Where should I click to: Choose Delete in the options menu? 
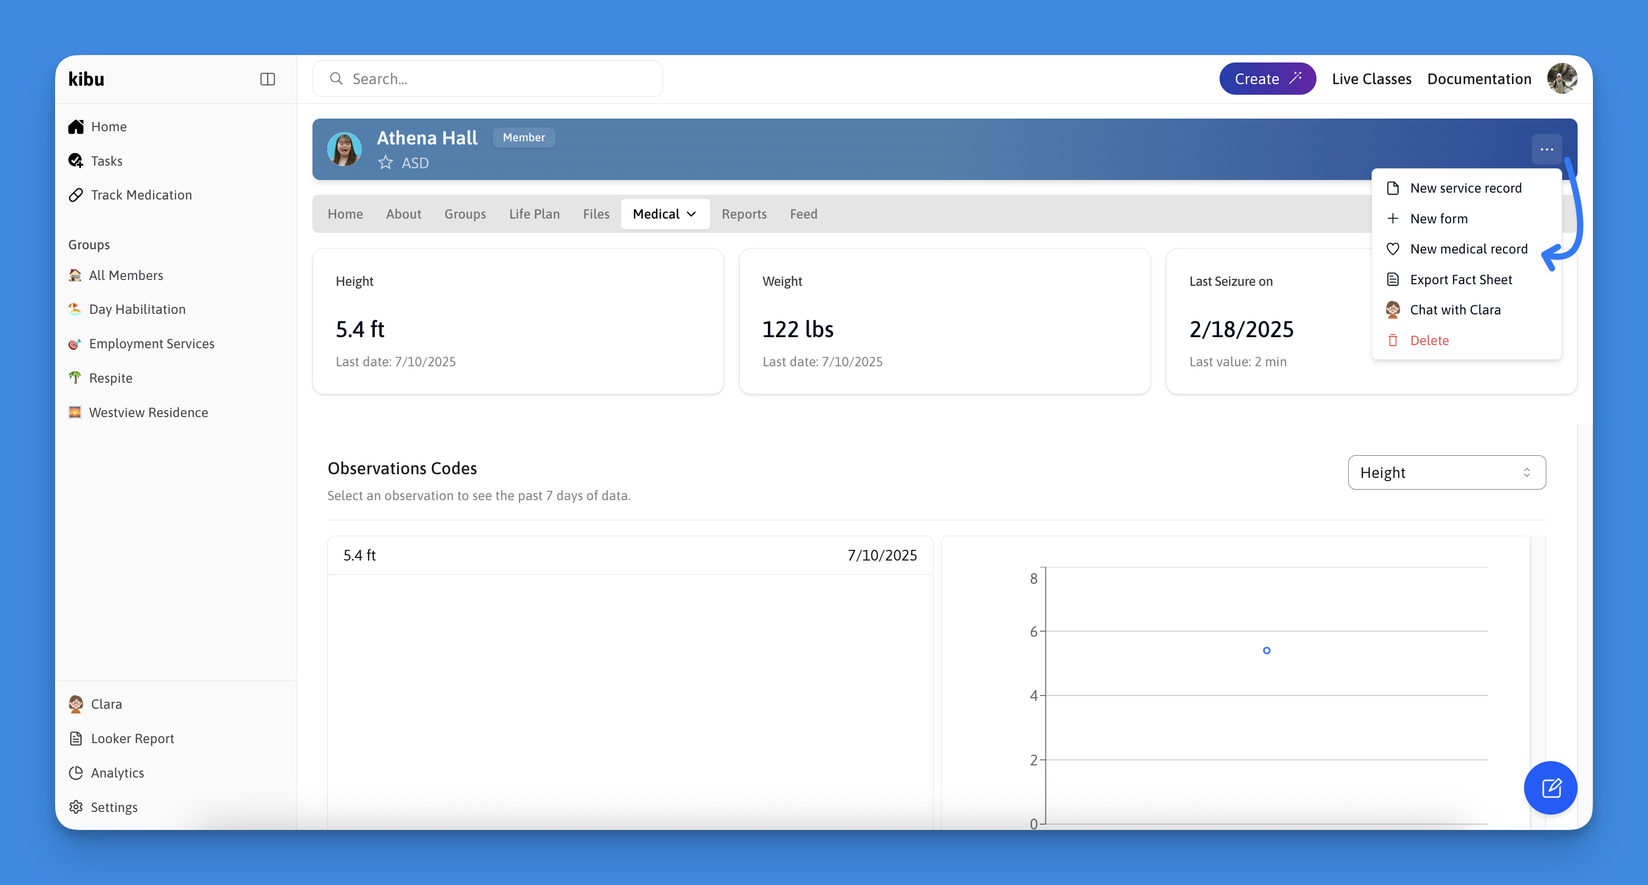click(1429, 340)
